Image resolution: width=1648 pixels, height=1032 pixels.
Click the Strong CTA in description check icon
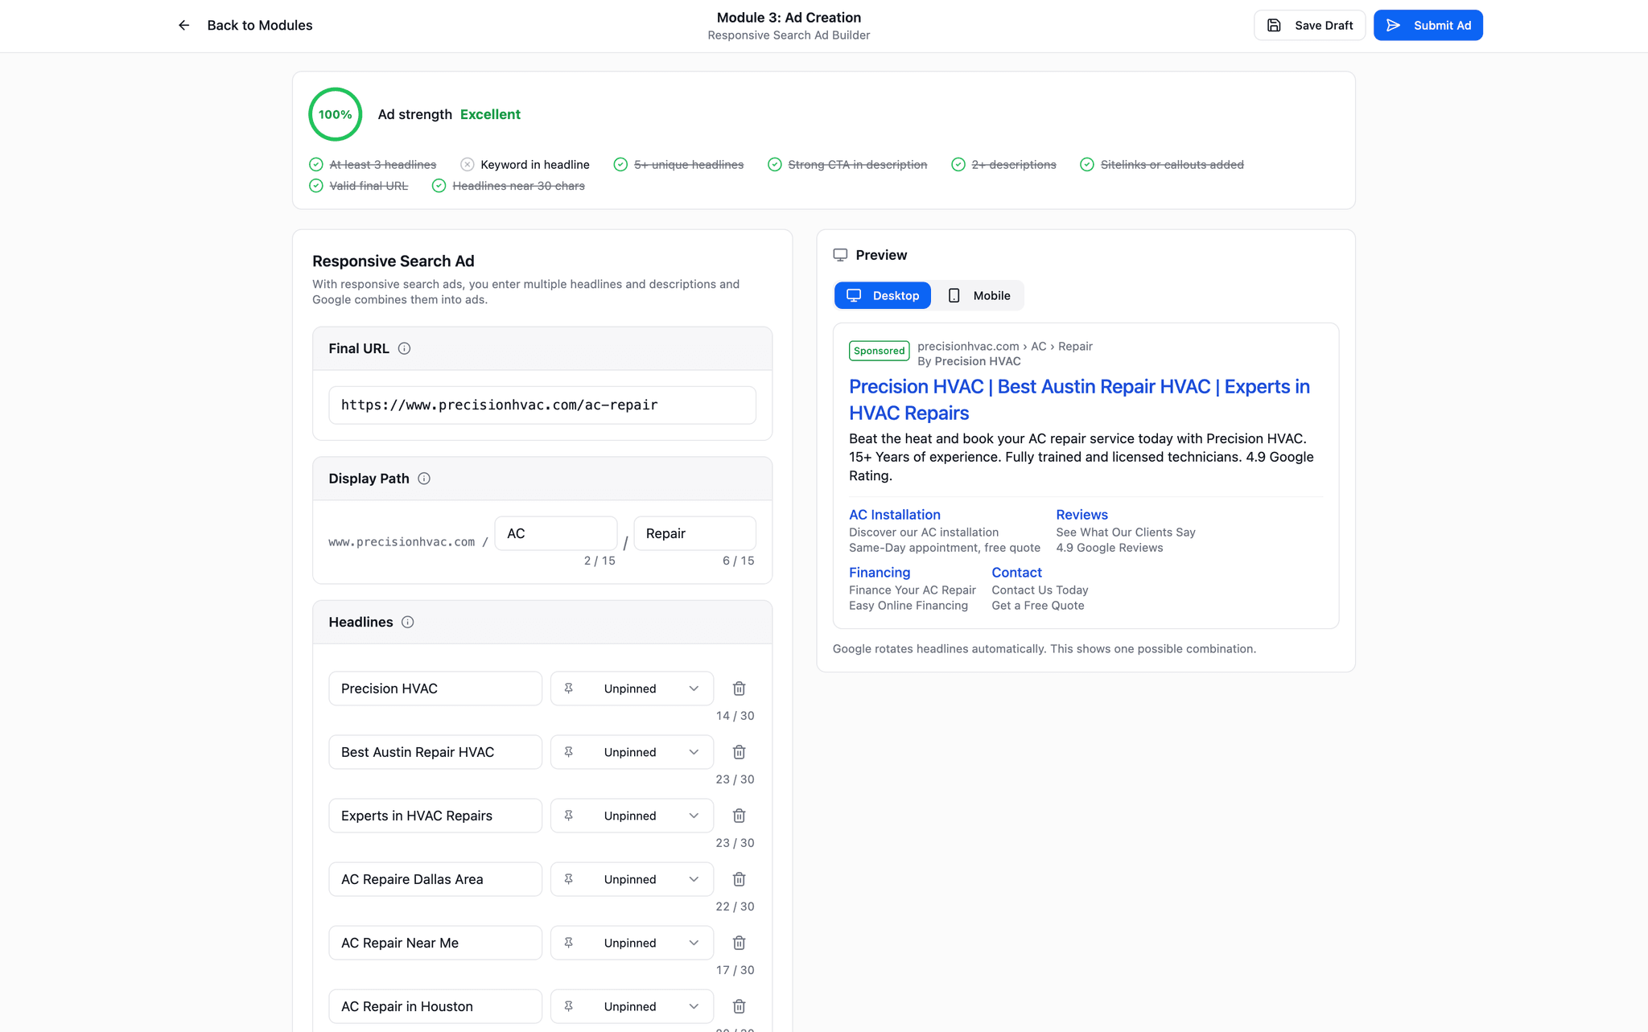[x=775, y=165]
